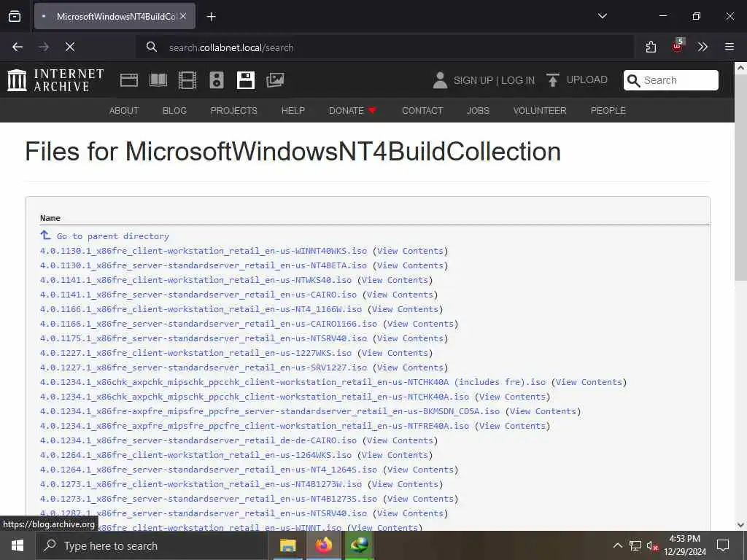Viewport: 747px width, 560px height.
Task: Click the Go to parent directory arrow icon
Action: pyautogui.click(x=45, y=236)
